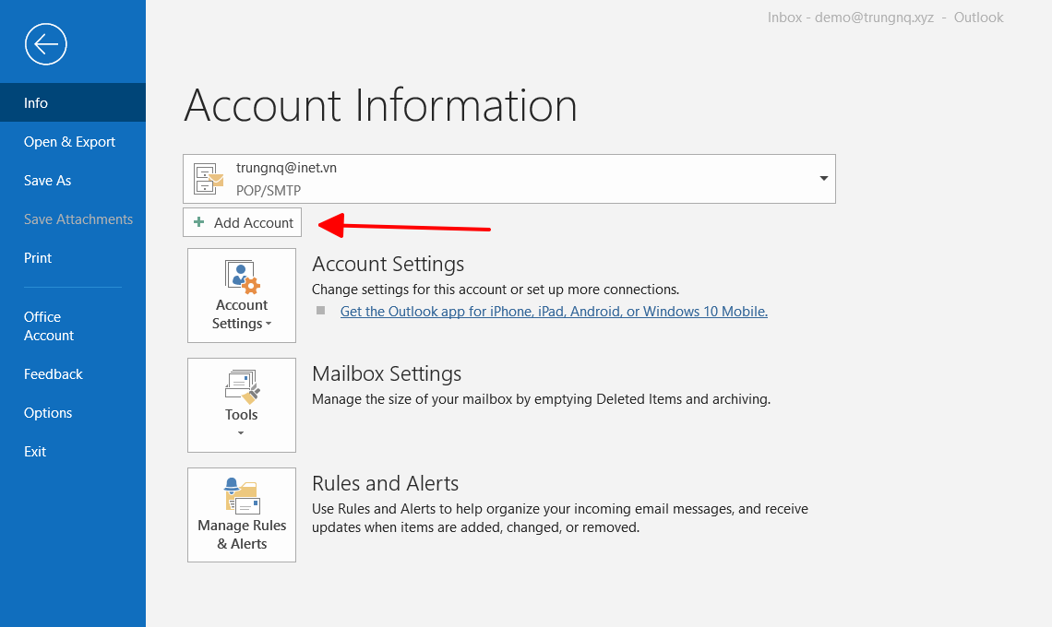Open the Get the Outlook app link
1052x627 pixels.
[x=554, y=311]
